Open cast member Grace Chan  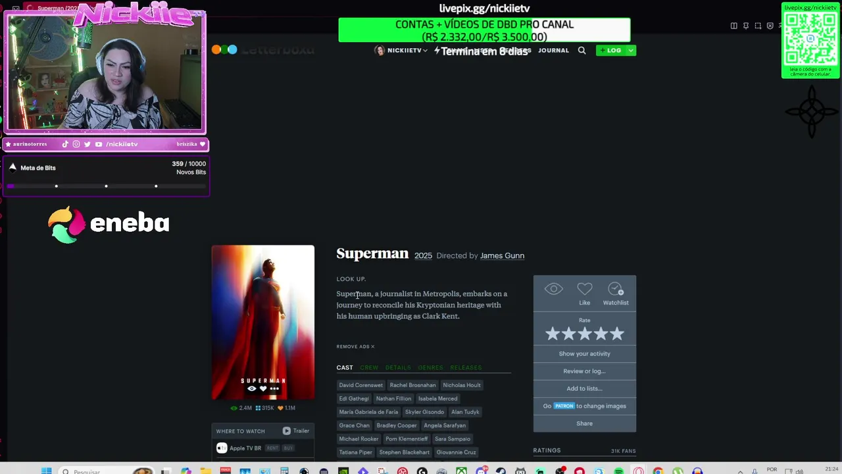[354, 425]
